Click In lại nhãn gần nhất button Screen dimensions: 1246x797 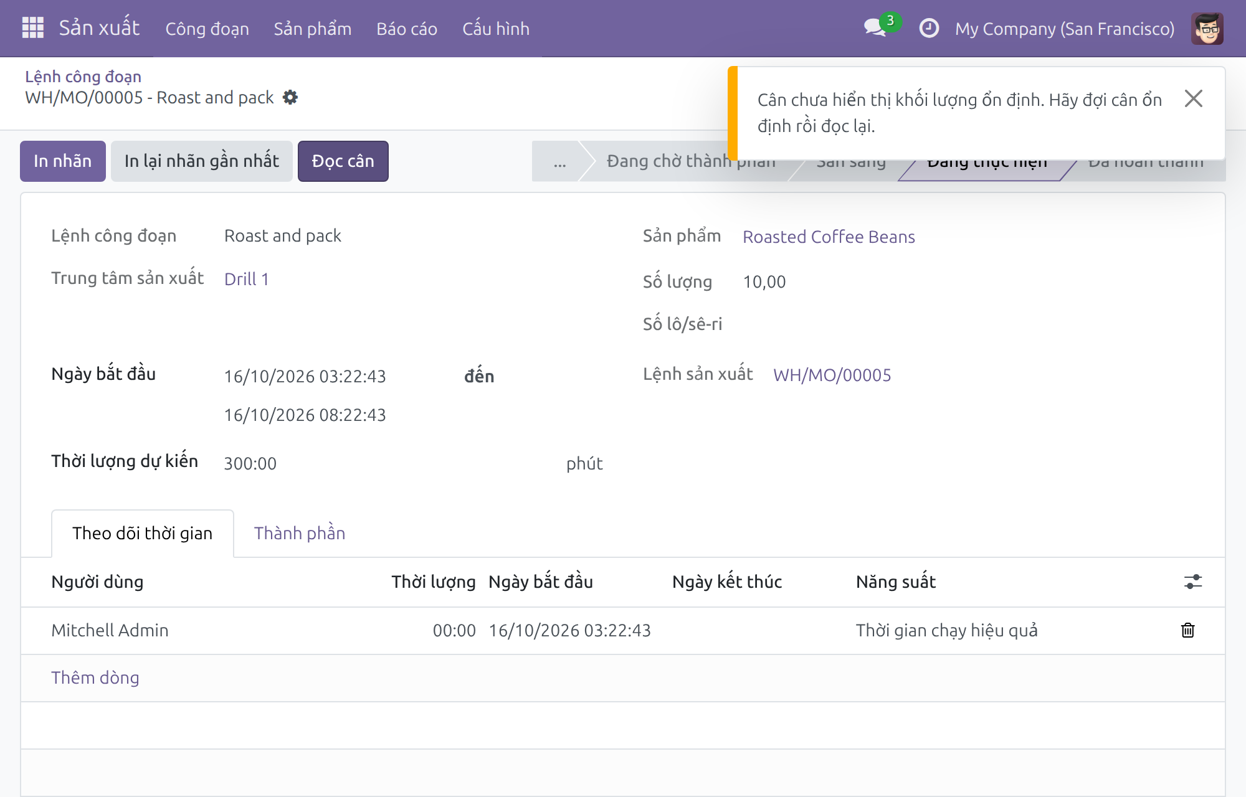click(x=202, y=161)
